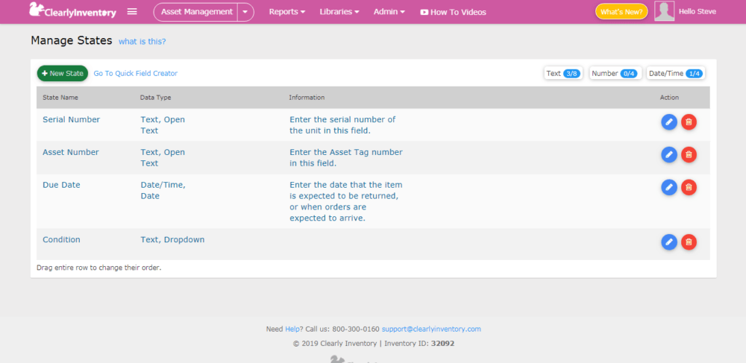
Task: Email support@clearlyinventory.com link
Action: pos(431,329)
